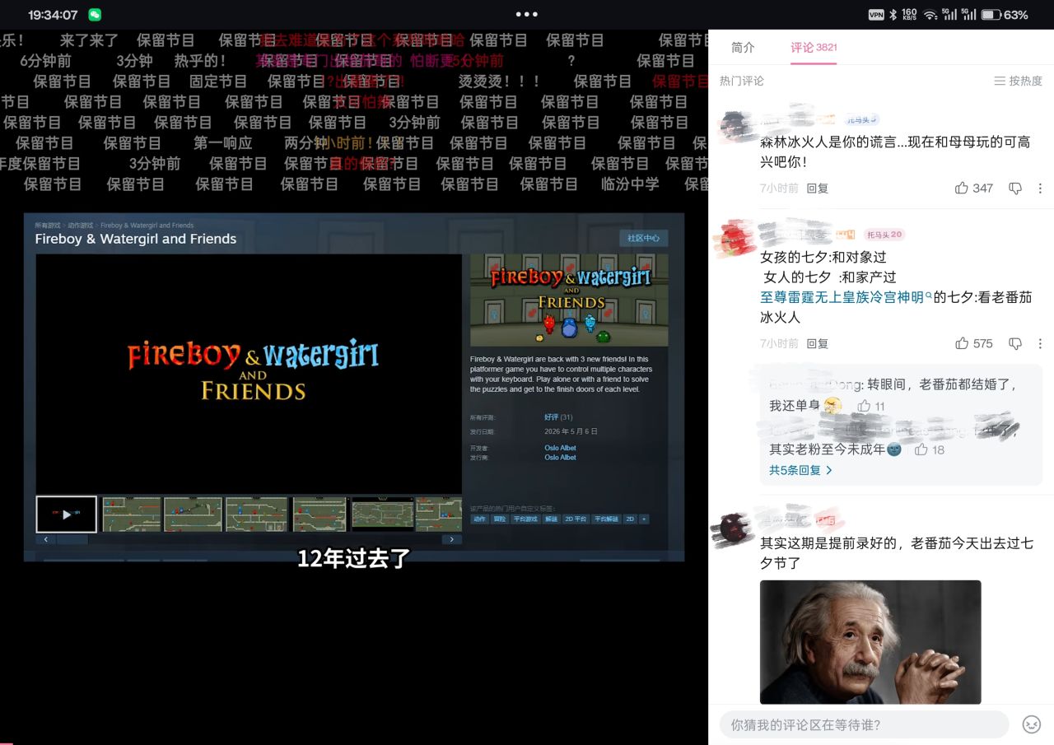1054x745 pixels.
Task: Open developer link Oslo Albet beside 开发者
Action: point(560,448)
